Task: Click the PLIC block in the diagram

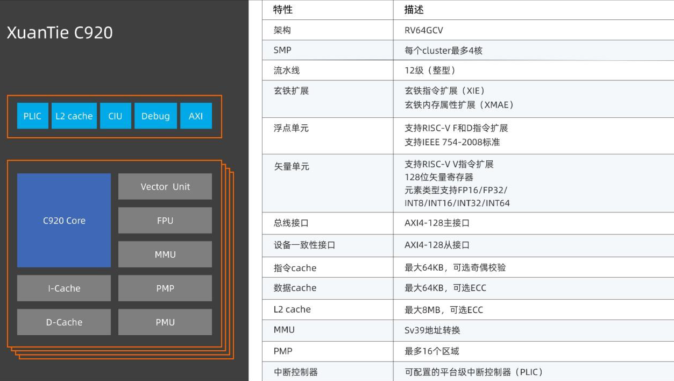Action: [32, 116]
